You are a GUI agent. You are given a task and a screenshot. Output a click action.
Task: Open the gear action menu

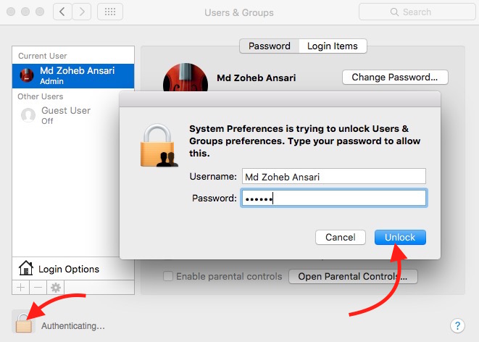pos(55,288)
